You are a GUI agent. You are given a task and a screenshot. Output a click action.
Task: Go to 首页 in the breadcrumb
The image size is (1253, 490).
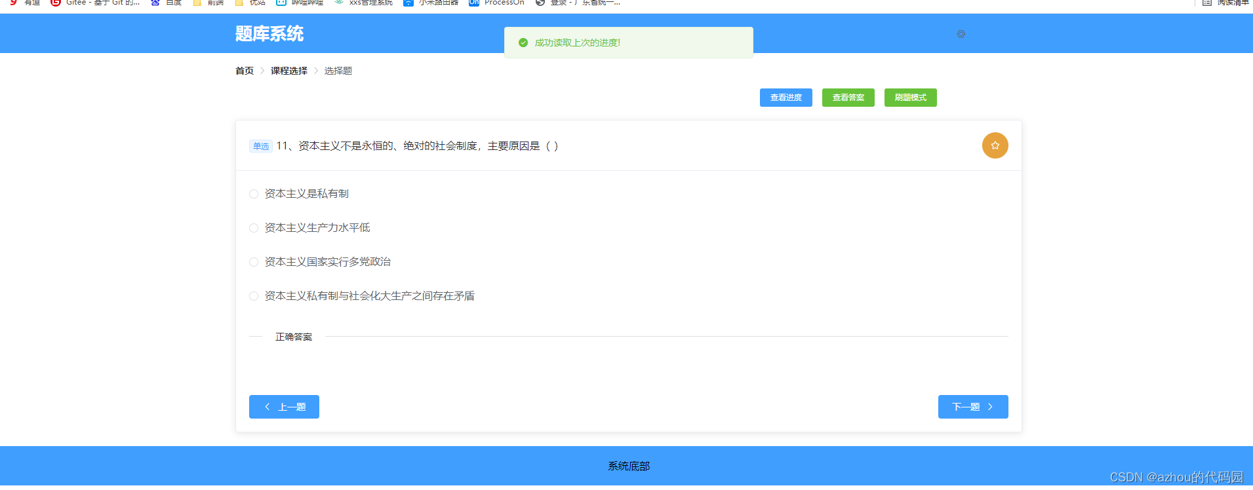(245, 71)
